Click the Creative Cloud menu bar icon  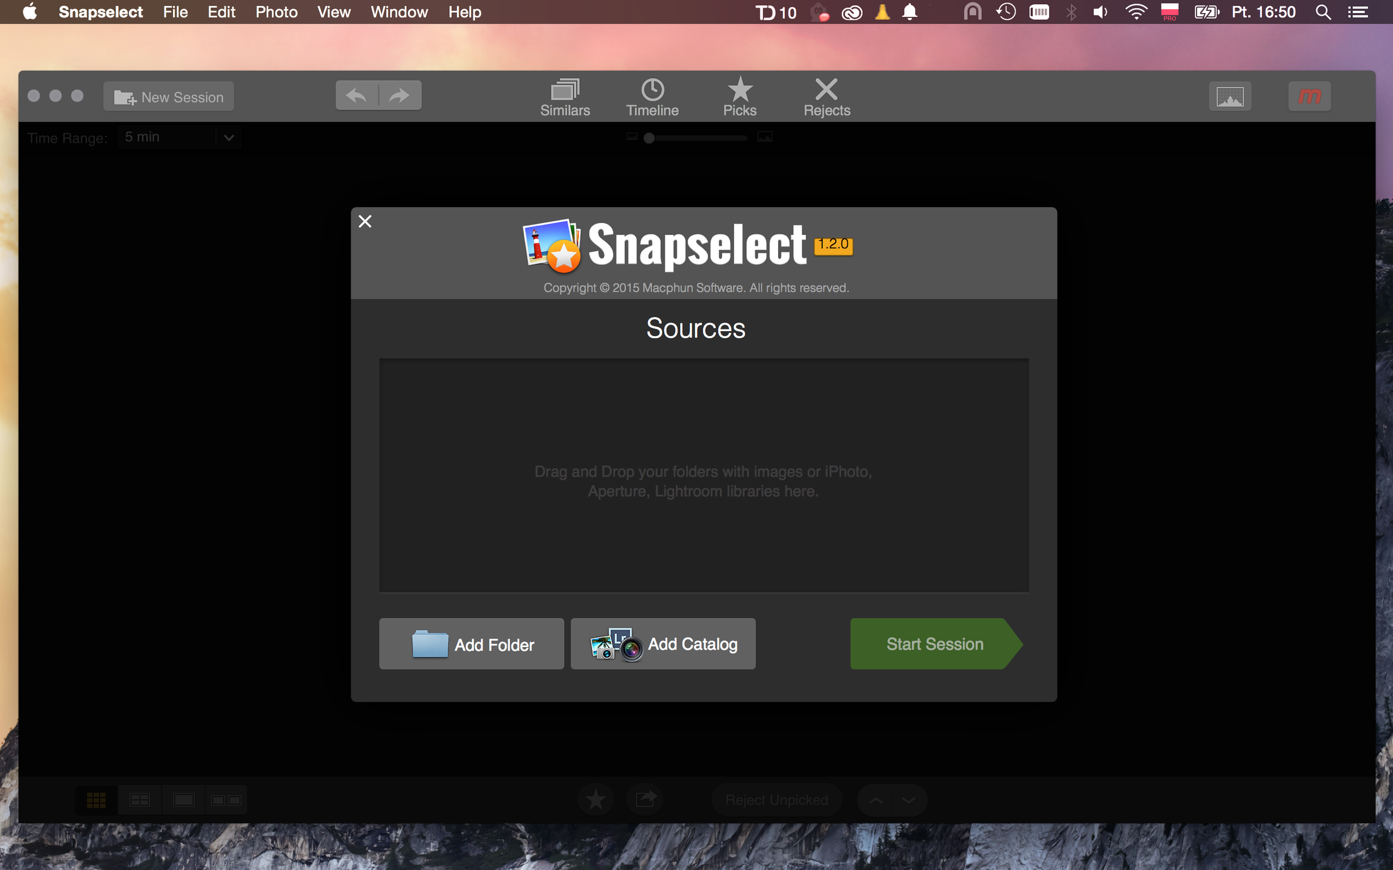852,13
